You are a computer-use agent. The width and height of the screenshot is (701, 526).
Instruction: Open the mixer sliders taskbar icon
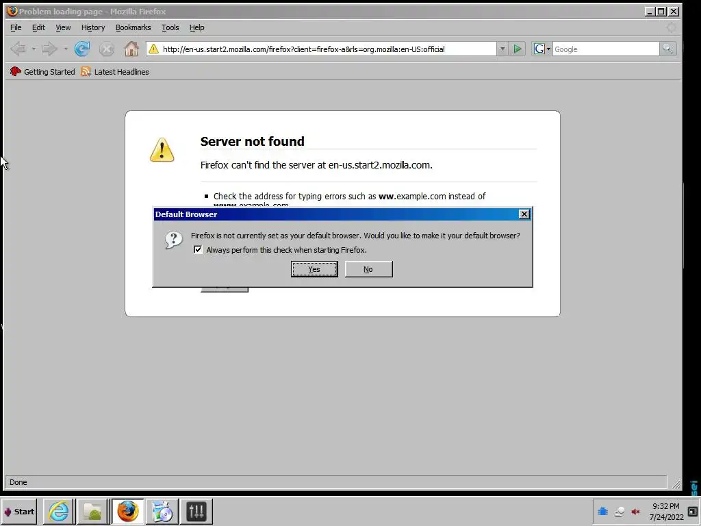pos(196,511)
